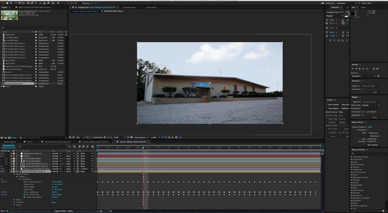Screen dimensions: 388x213
Task: Toggle loop option in Preview panel
Action: point(373,69)
